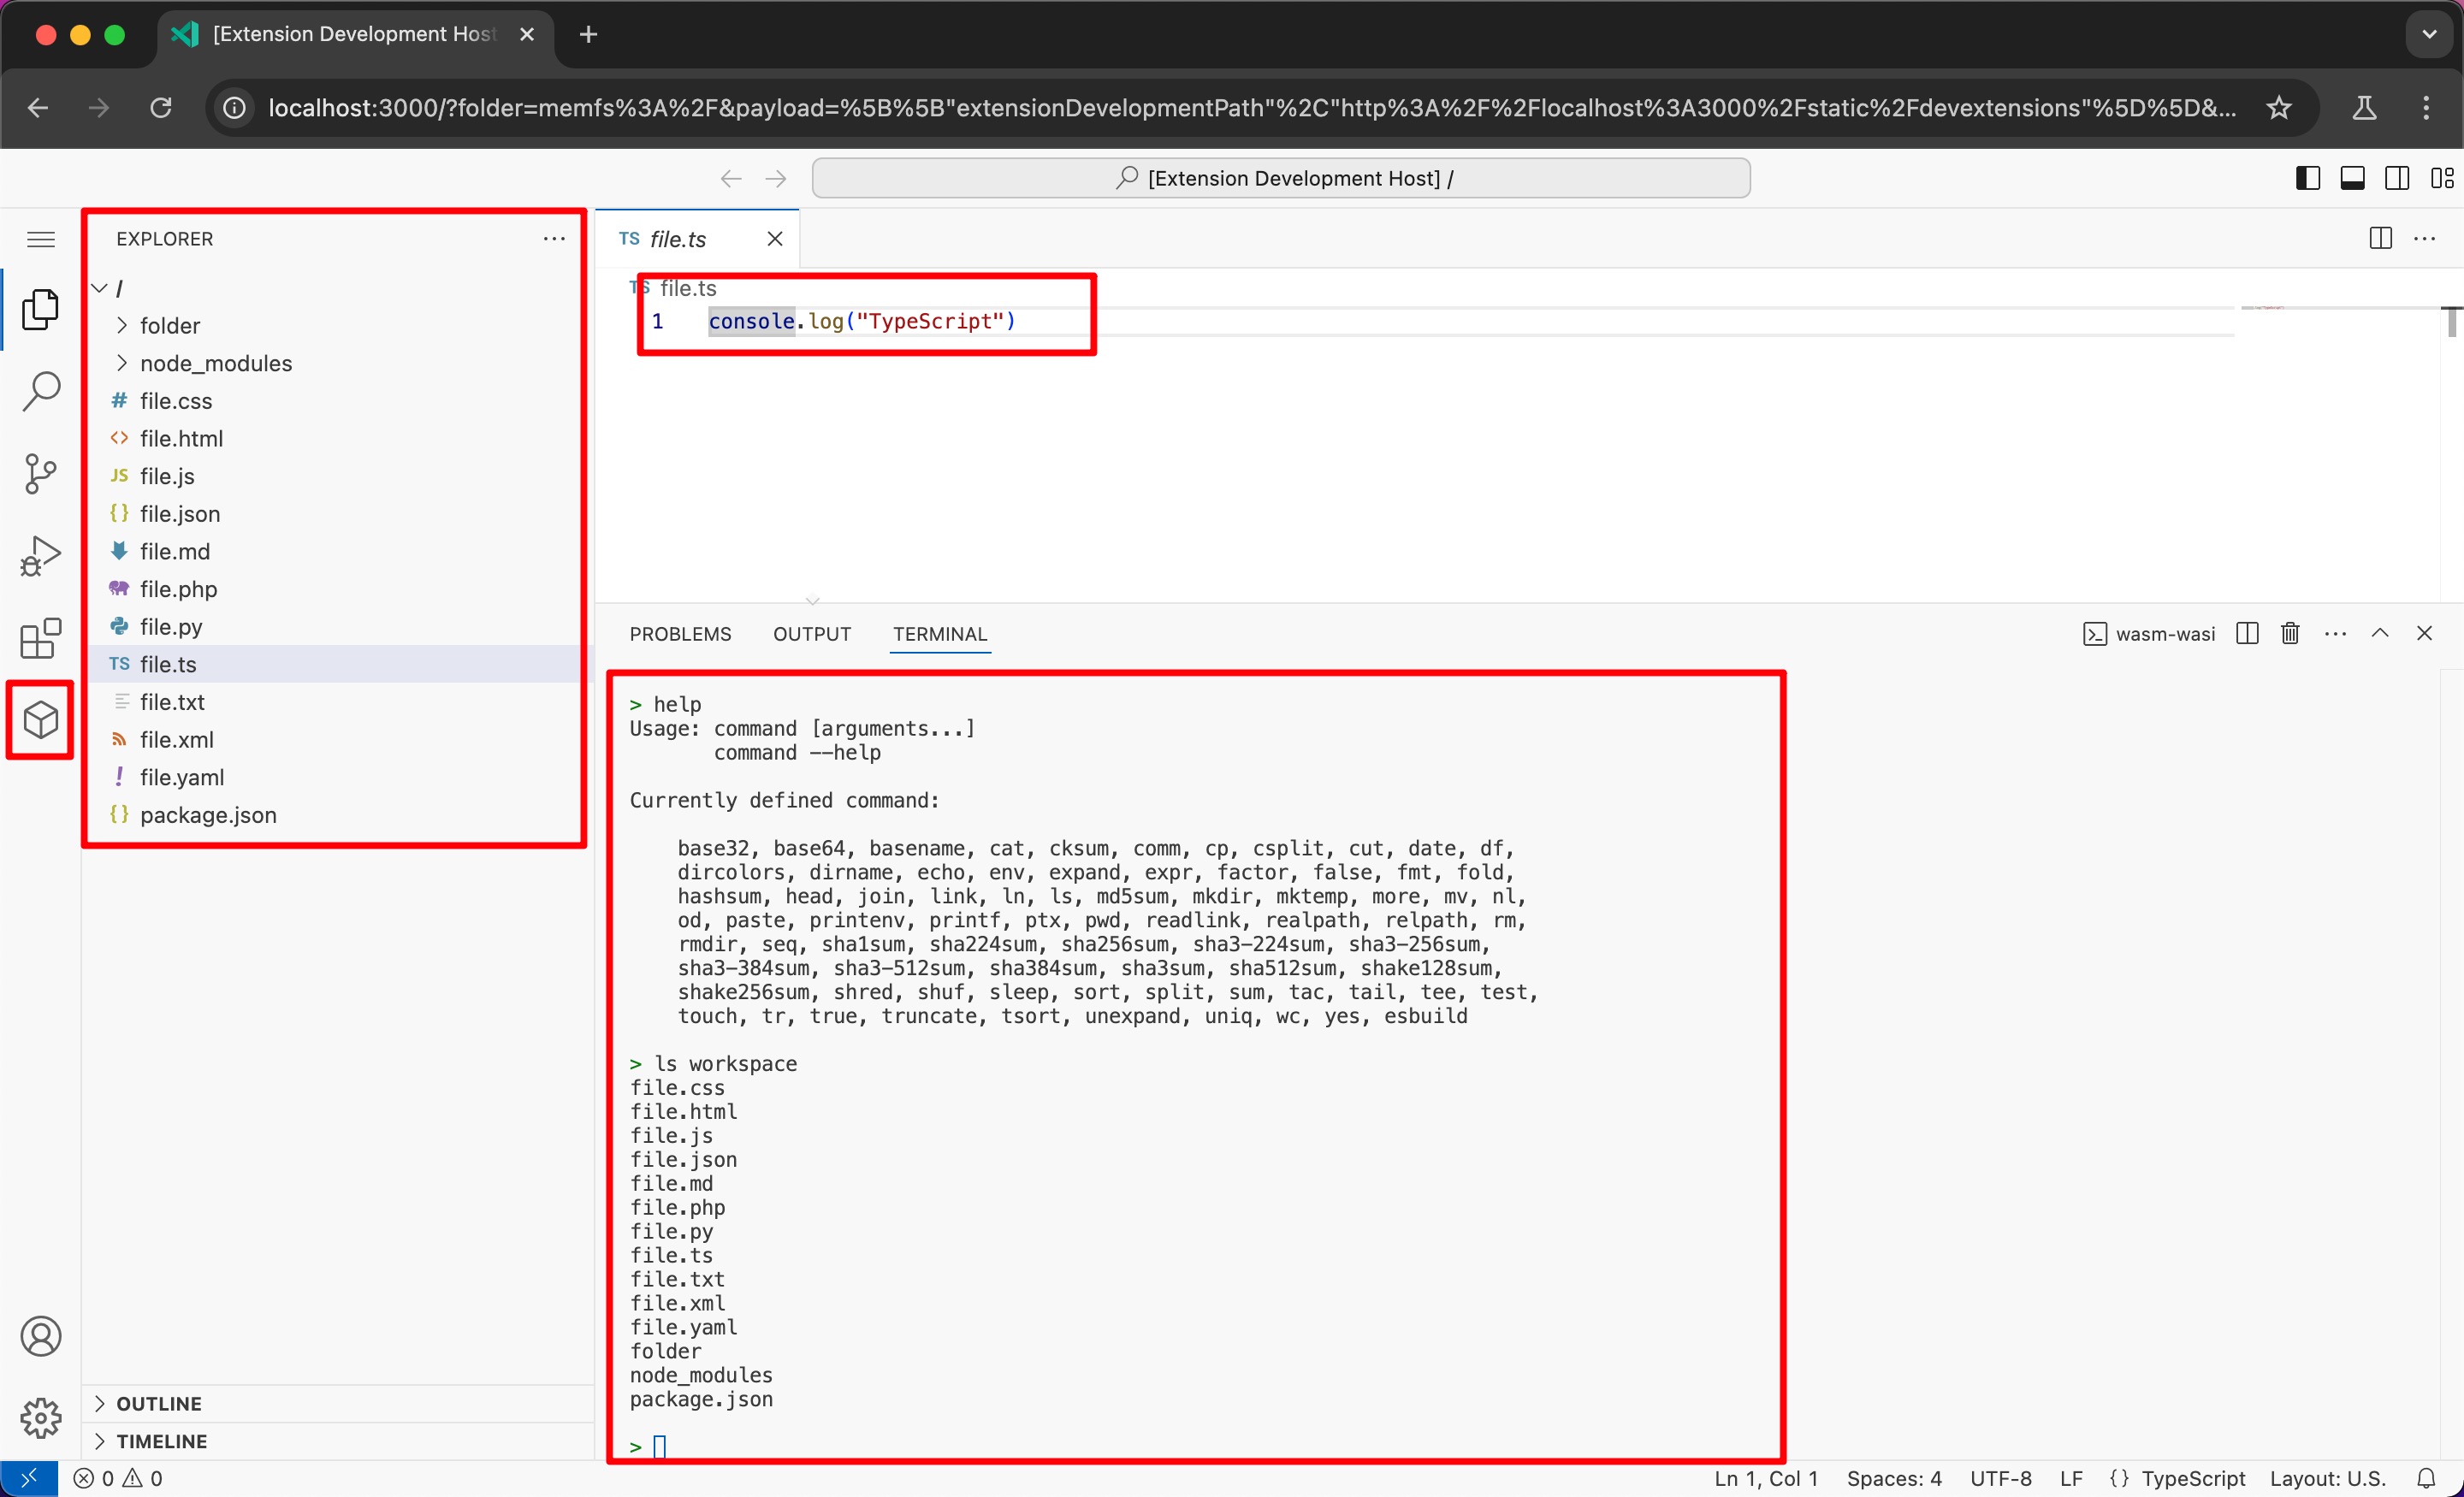
Task: Bookmark this page with star icon
Action: coord(2279,108)
